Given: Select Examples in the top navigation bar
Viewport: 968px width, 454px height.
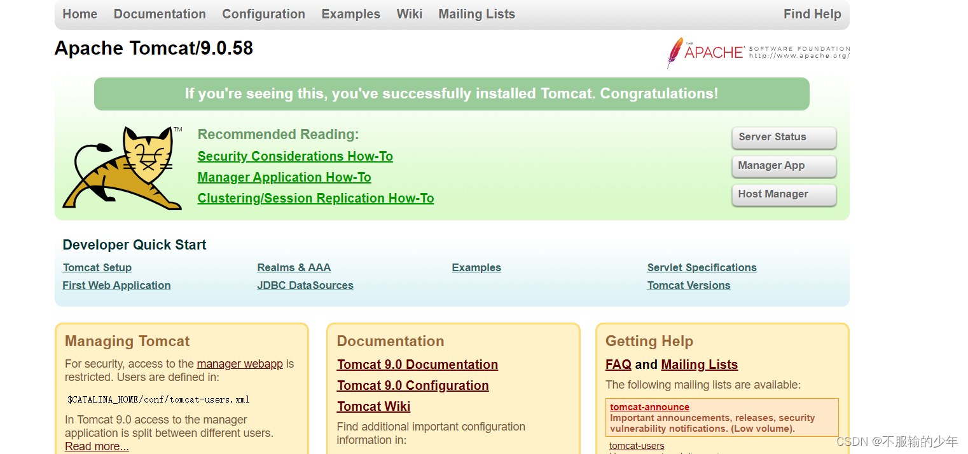Looking at the screenshot, I should pos(350,14).
